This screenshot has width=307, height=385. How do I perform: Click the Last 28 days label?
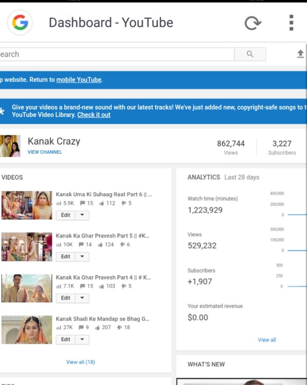click(x=242, y=177)
